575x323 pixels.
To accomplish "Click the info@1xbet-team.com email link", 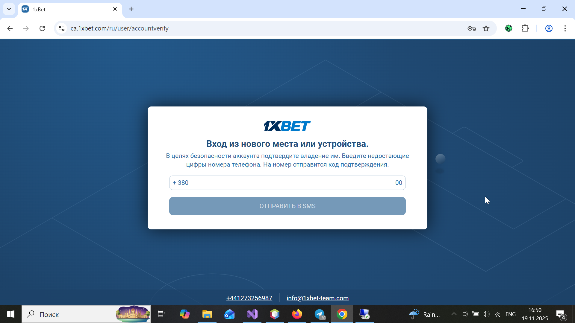I will coord(317,298).
